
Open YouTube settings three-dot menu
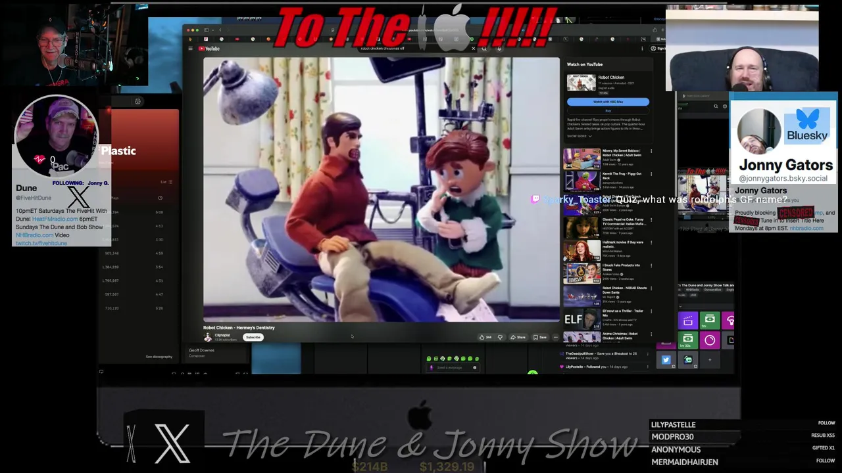pyautogui.click(x=642, y=49)
